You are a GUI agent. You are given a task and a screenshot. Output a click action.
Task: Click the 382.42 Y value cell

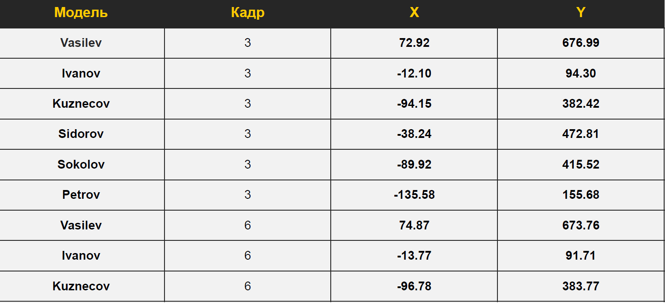pyautogui.click(x=580, y=104)
